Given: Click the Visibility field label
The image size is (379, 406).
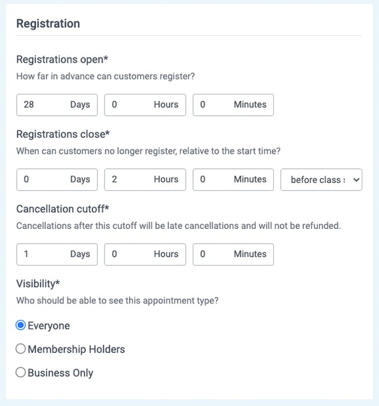Looking at the screenshot, I should pyautogui.click(x=38, y=284).
